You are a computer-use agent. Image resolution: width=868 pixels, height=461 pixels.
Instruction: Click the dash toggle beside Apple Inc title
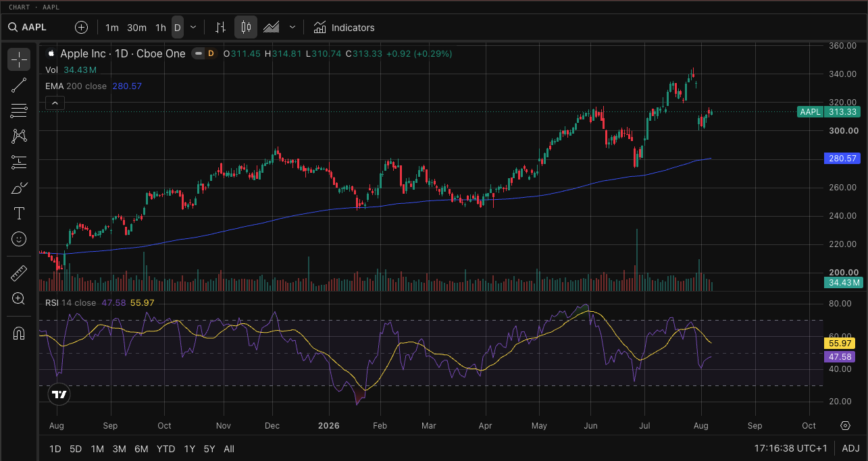(x=198, y=54)
